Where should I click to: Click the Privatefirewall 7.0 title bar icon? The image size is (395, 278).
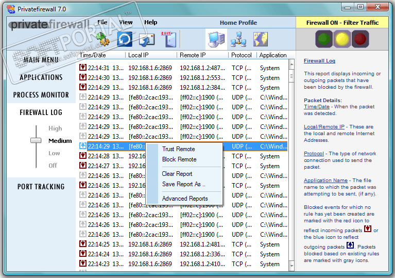point(11,9)
